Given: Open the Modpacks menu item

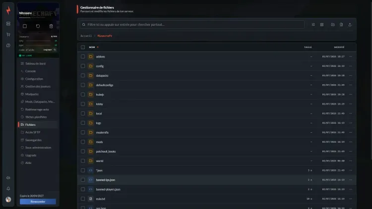Looking at the screenshot, I should tap(38, 94).
